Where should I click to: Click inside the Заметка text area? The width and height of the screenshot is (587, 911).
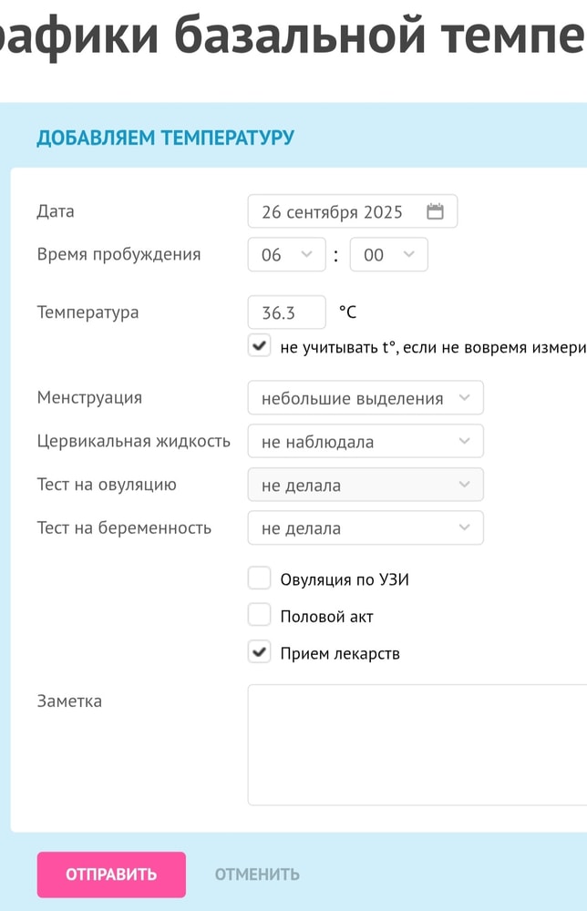(x=417, y=744)
